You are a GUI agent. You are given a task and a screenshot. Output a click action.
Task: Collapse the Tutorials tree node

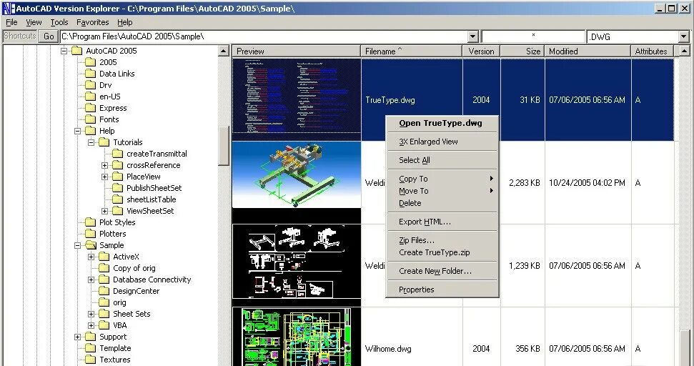[x=91, y=142]
